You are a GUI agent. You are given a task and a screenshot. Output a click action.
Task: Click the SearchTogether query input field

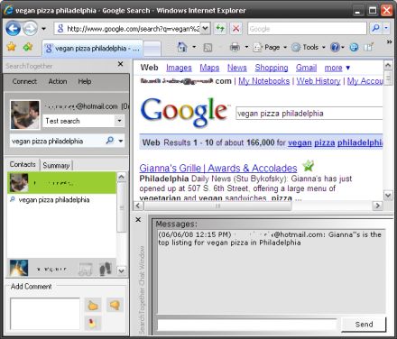coord(57,141)
